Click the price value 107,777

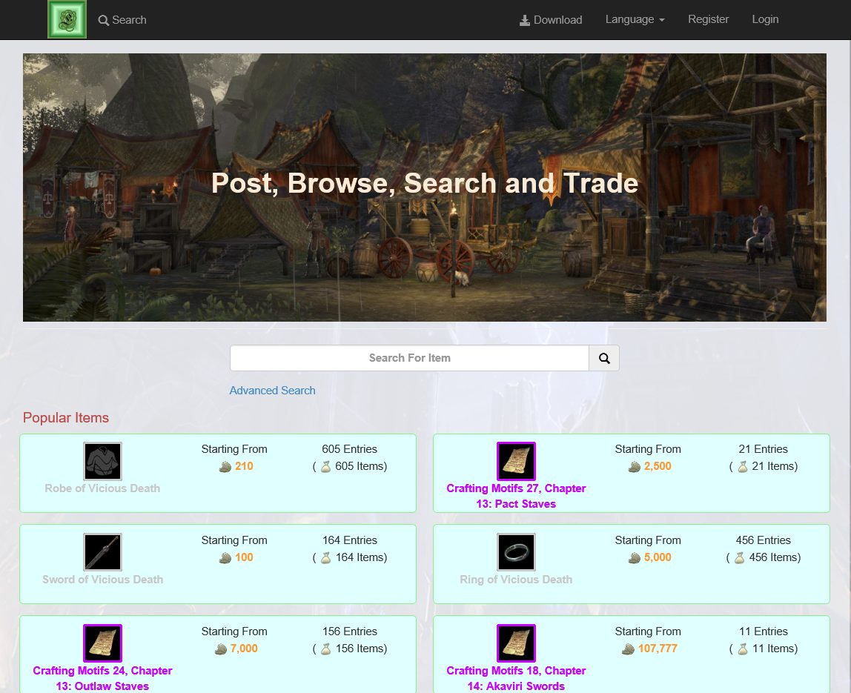click(658, 649)
